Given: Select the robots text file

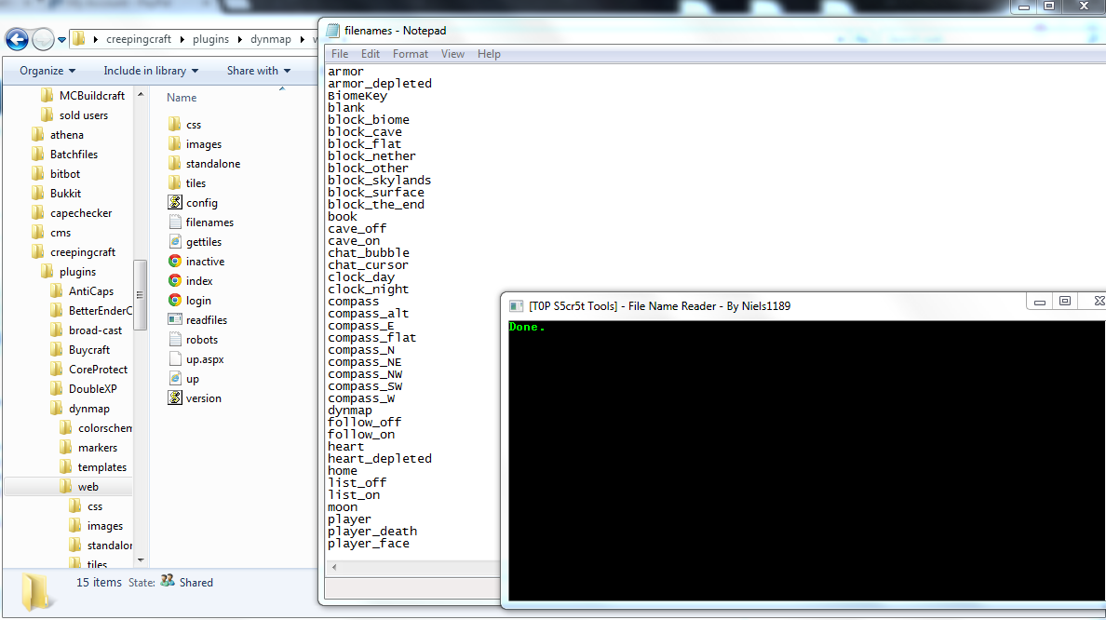Looking at the screenshot, I should click(x=194, y=340).
